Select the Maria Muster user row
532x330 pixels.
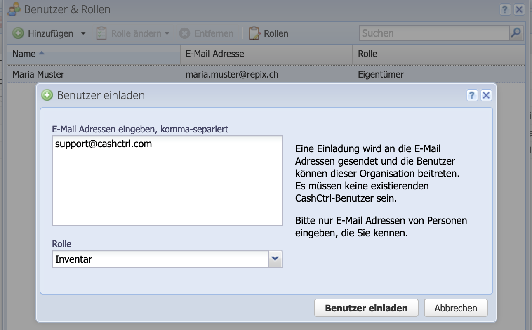pos(124,74)
